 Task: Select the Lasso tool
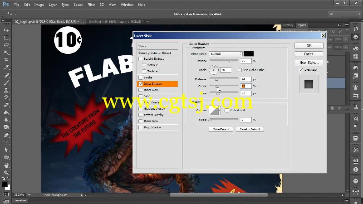coord(6,45)
